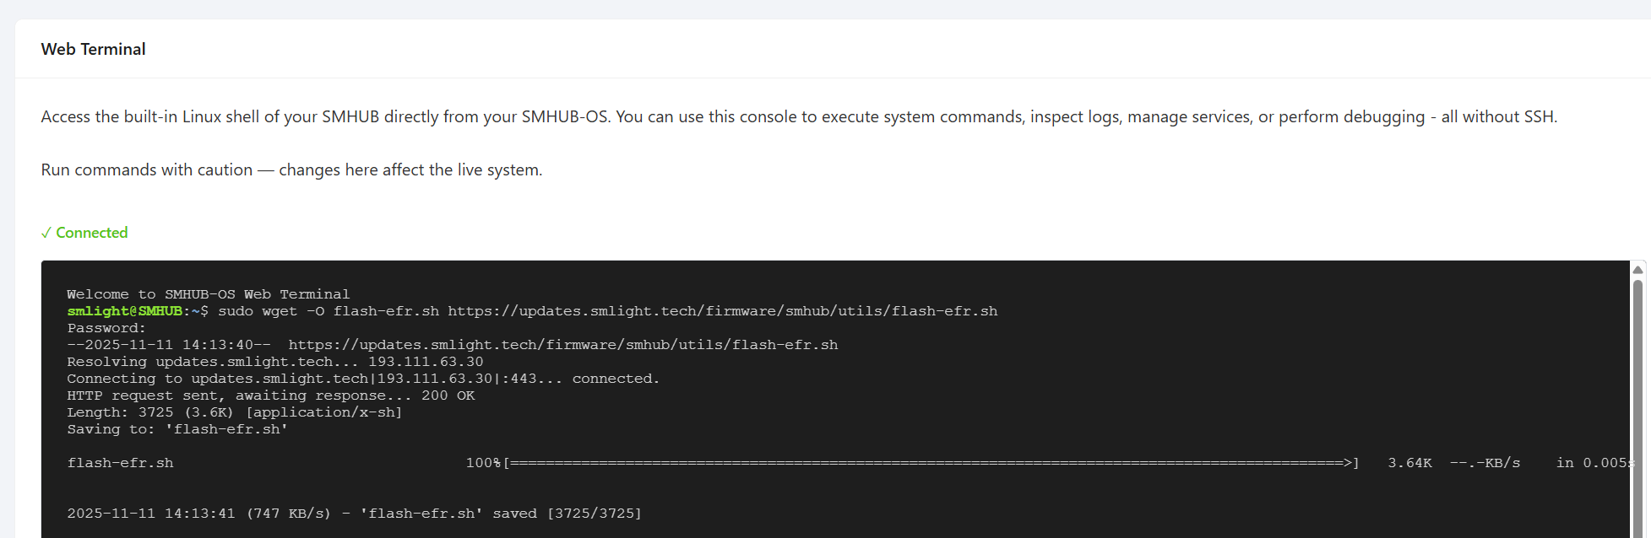Click the resolved IP address 193.111.63.30

[426, 362]
